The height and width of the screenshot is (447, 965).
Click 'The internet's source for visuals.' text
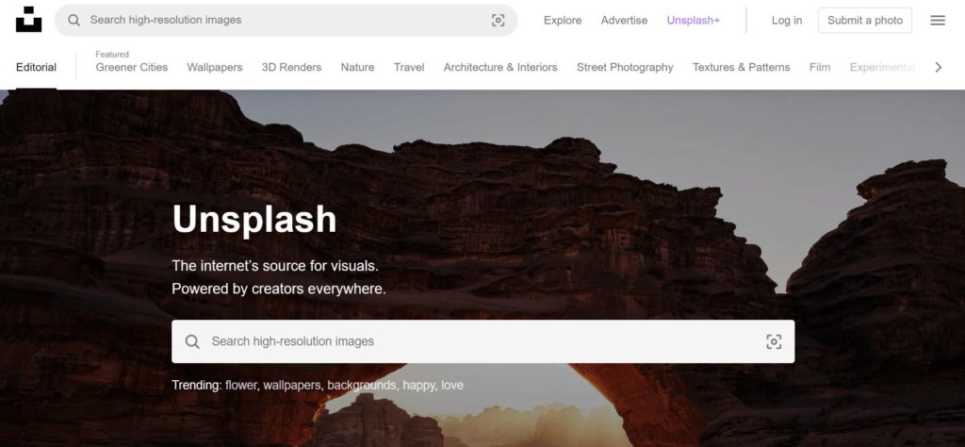(x=275, y=266)
